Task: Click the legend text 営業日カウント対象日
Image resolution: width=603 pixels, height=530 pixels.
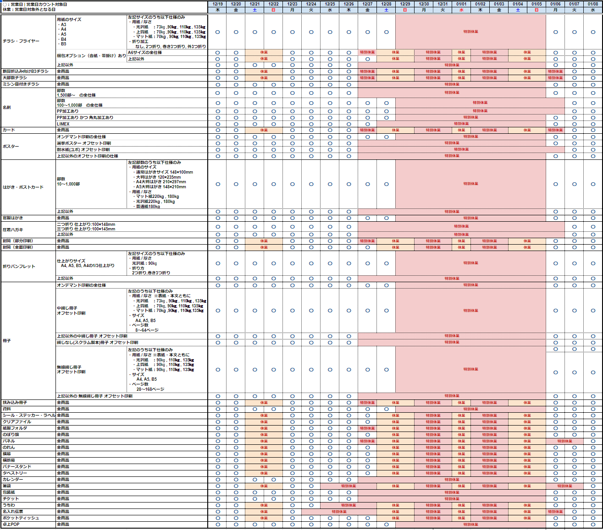Action: [46, 5]
